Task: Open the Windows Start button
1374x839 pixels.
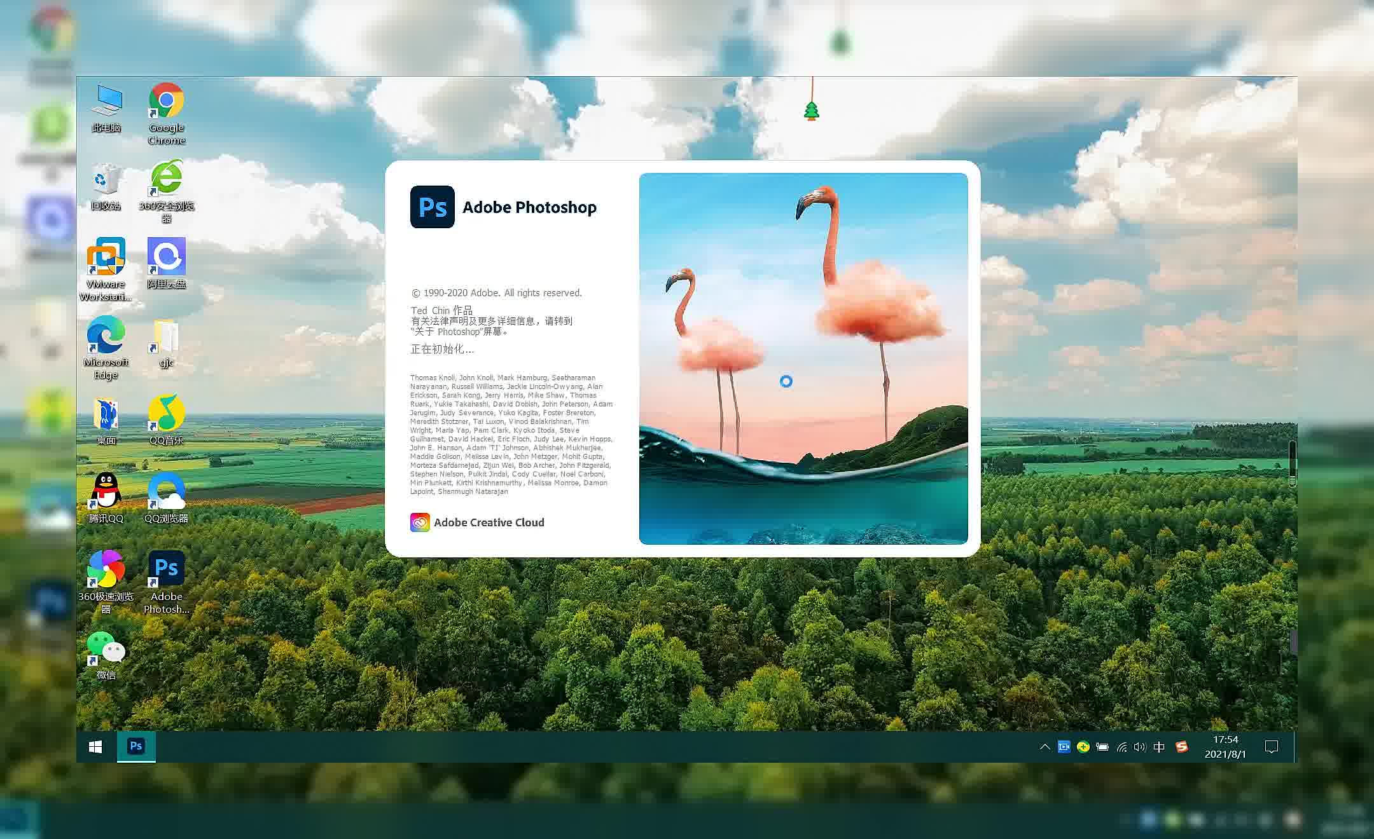Action: [x=95, y=747]
